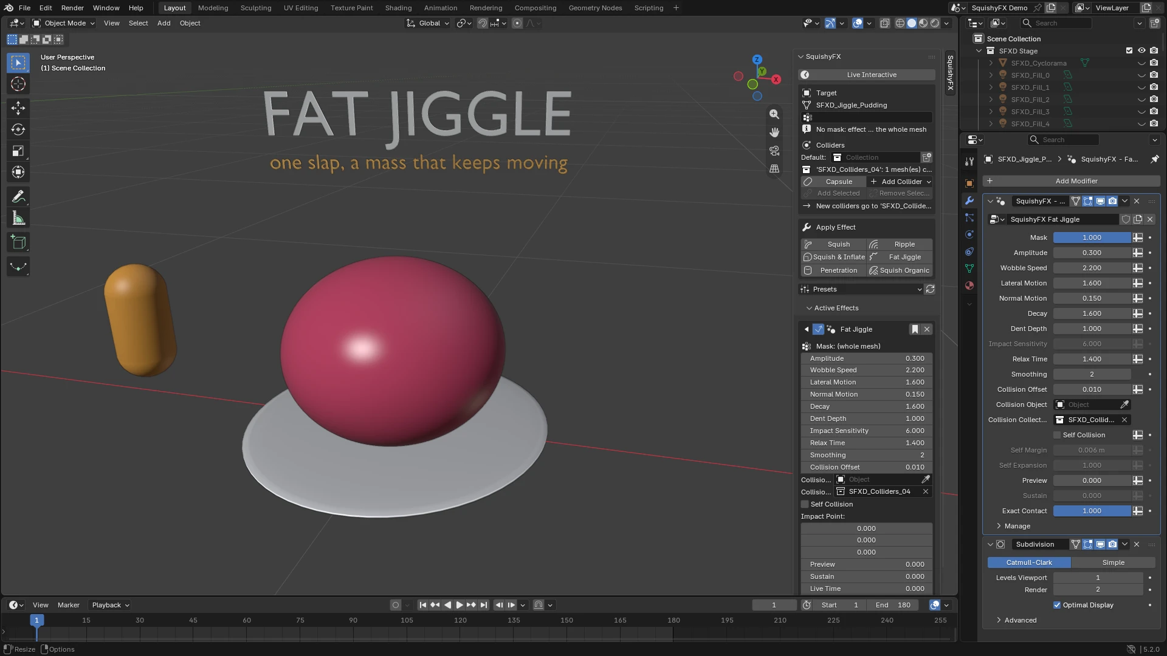Click the play animation button
The width and height of the screenshot is (1167, 656).
coord(460,605)
